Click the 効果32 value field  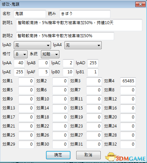[x=128, y=145]
